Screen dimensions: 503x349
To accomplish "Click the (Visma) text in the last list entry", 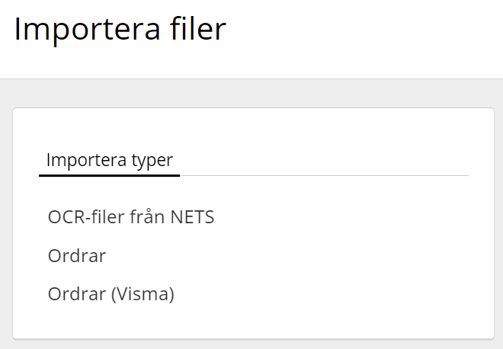I will [143, 294].
